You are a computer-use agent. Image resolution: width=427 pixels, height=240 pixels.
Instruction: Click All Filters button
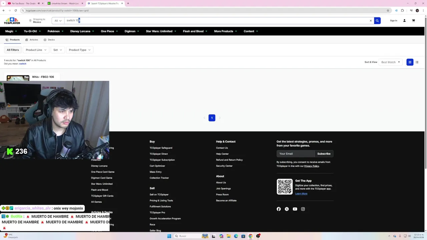(x=13, y=50)
